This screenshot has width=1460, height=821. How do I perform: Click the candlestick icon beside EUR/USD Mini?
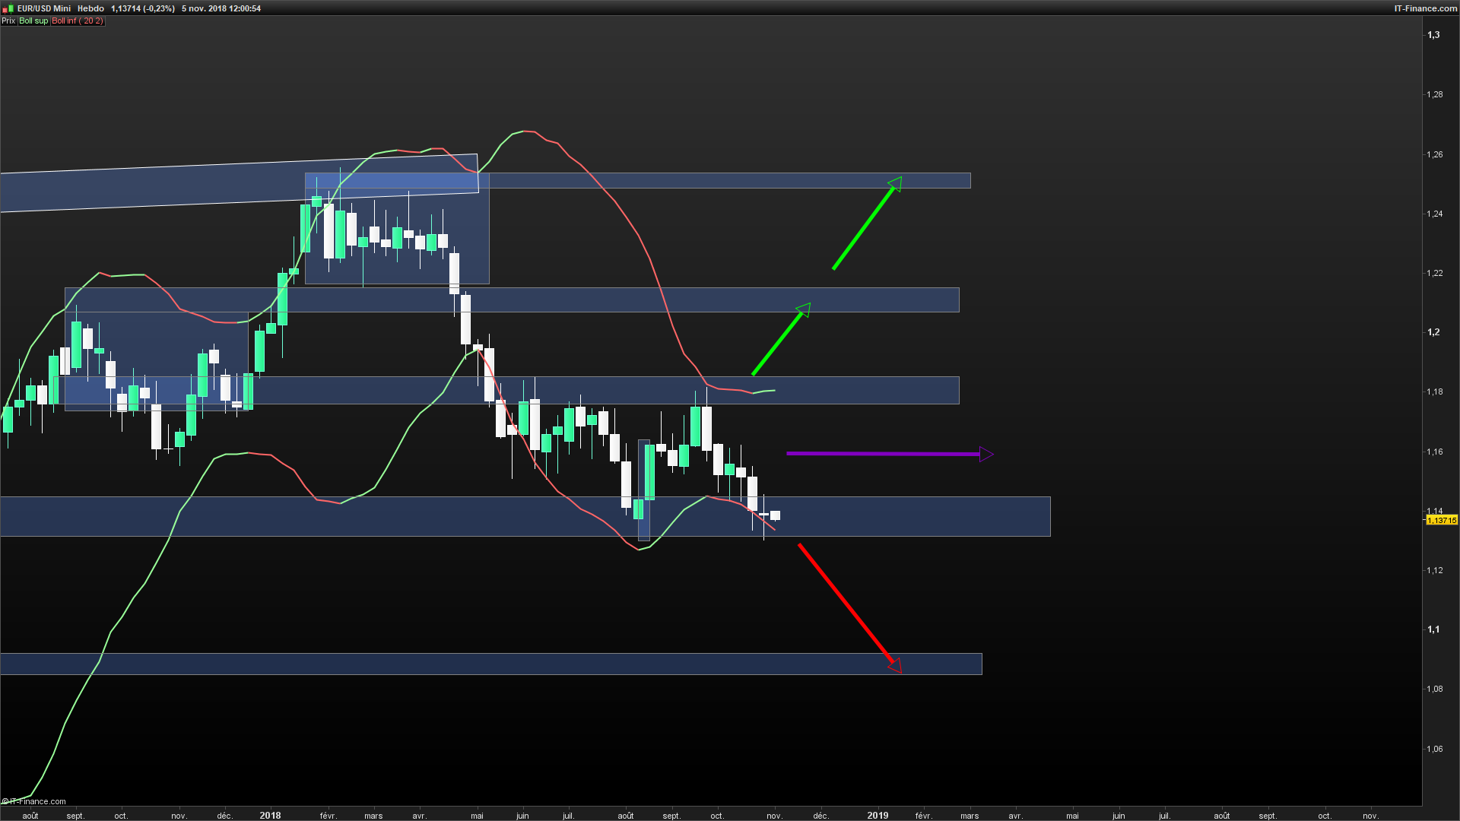point(9,8)
